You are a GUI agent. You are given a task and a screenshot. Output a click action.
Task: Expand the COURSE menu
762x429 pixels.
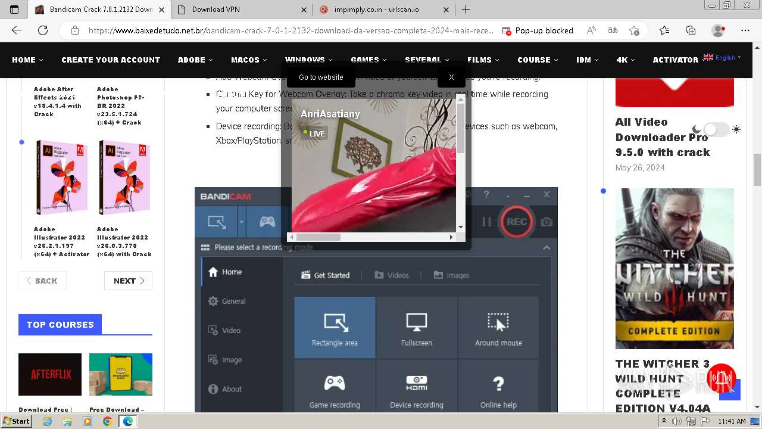538,60
